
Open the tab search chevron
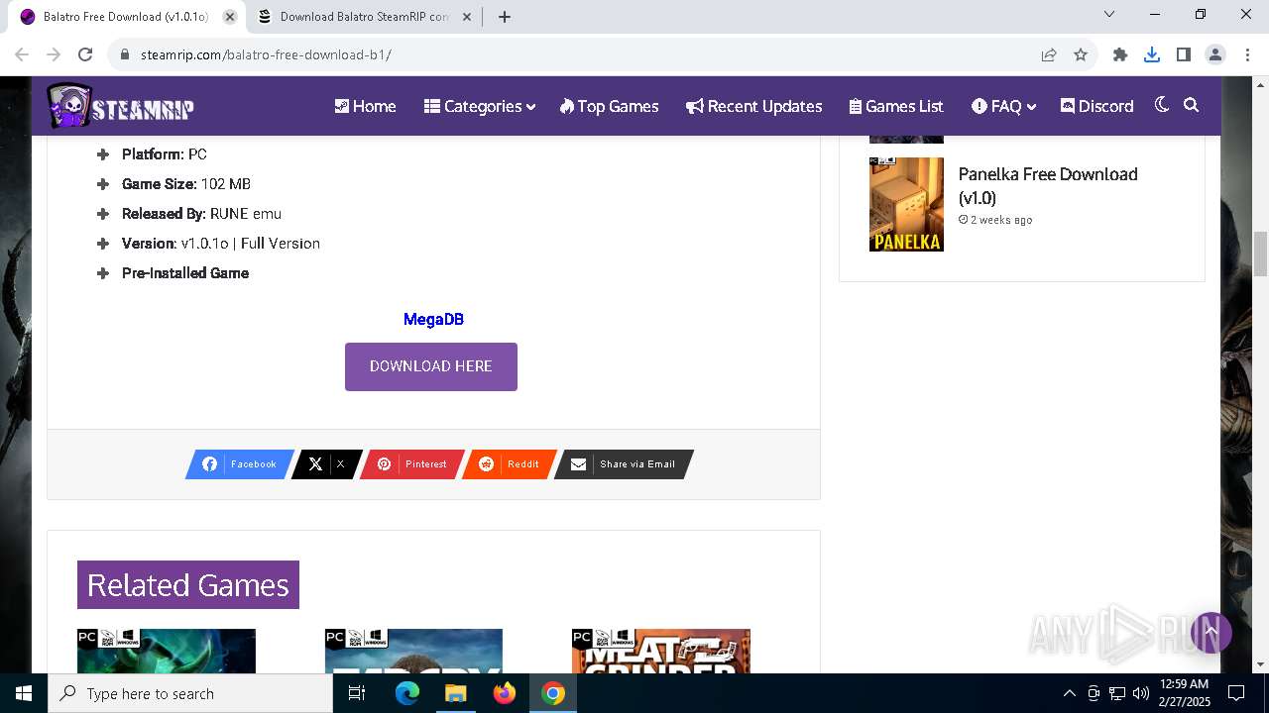(1109, 15)
